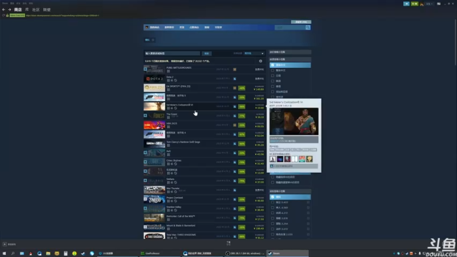Click the review icon on The Forest row
Image resolution: width=457 pixels, height=257 pixels.
click(x=235, y=116)
